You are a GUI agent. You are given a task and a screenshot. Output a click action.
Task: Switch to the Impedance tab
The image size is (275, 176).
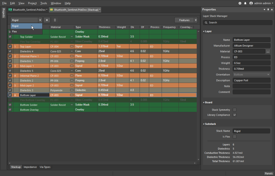[30, 167]
